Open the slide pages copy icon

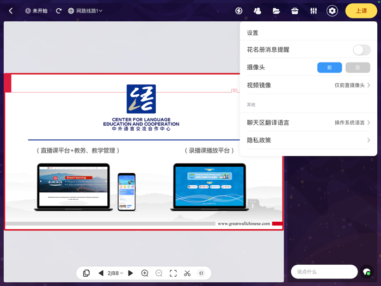pos(86,273)
